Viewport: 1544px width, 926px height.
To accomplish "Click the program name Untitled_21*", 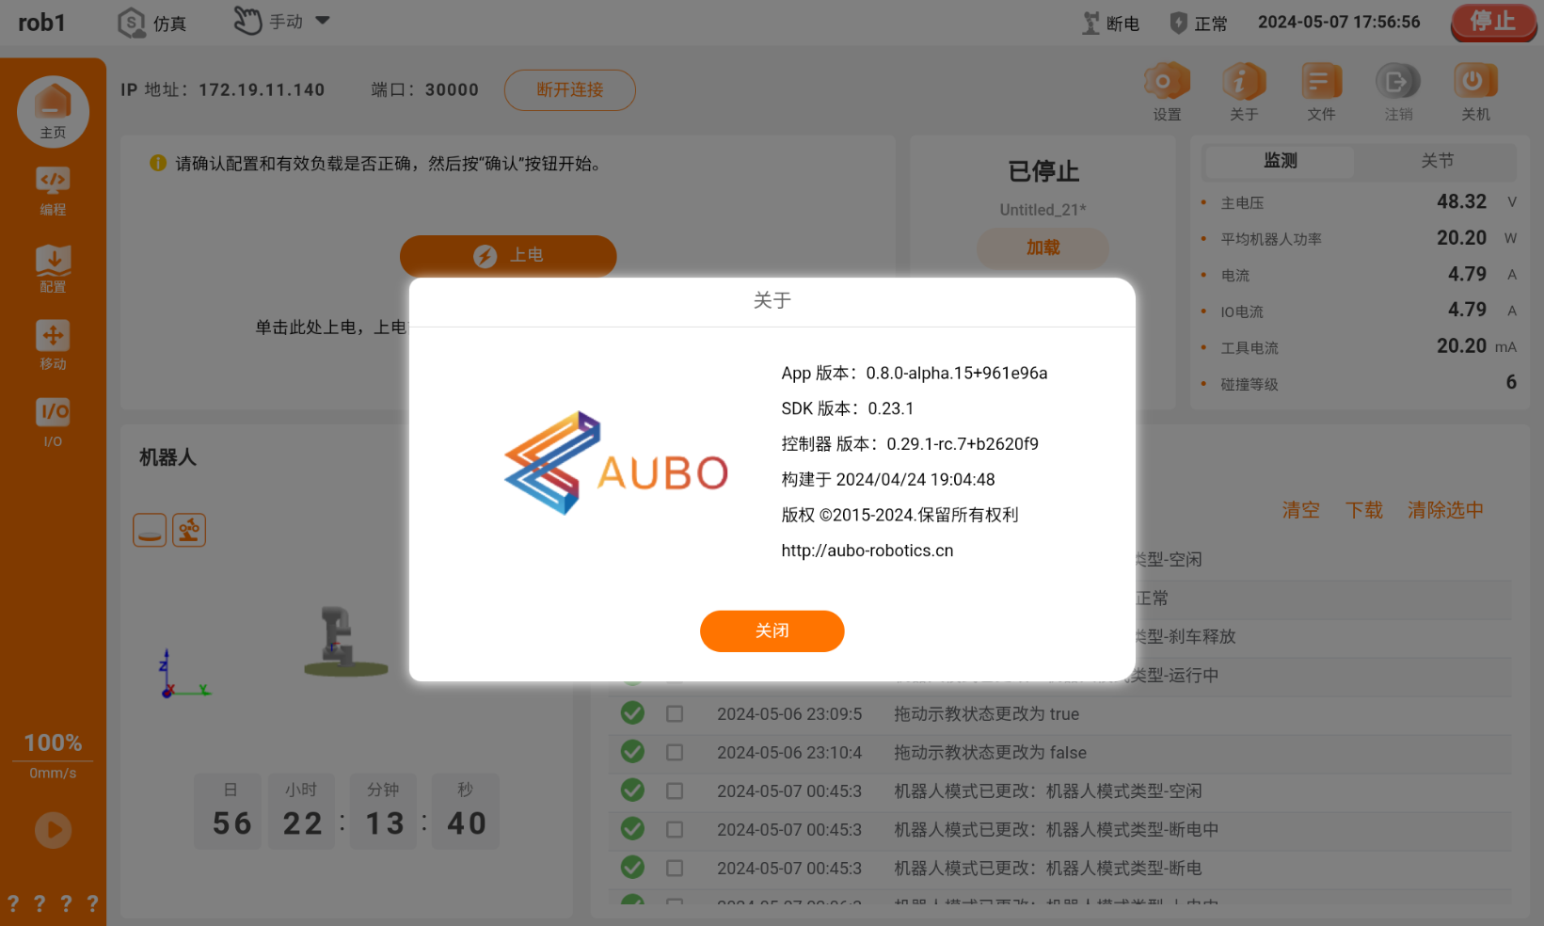I will [x=1043, y=210].
